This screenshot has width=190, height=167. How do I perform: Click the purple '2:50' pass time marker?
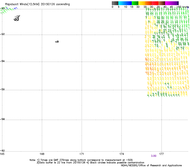(x=154, y=156)
